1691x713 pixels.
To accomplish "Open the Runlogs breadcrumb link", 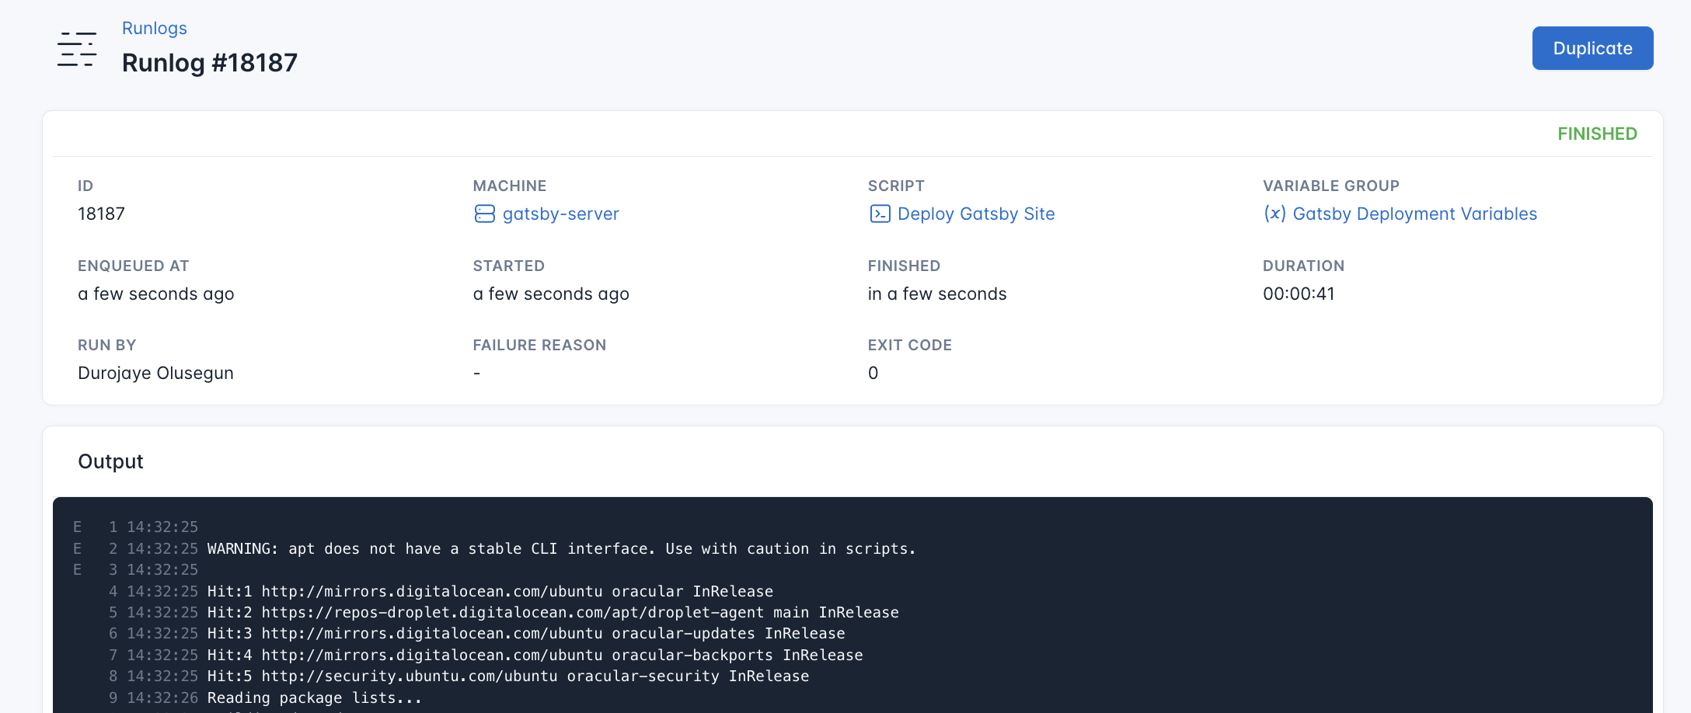I will (x=154, y=28).
